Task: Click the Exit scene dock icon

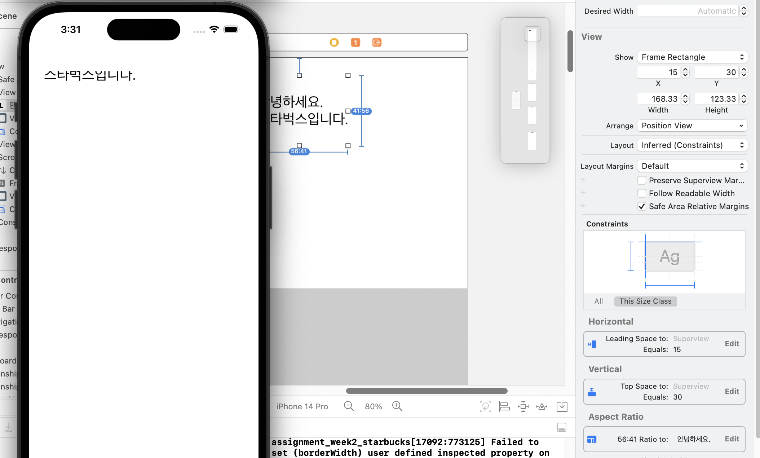Action: pyautogui.click(x=377, y=43)
